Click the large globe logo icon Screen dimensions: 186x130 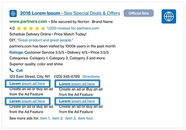click(x=169, y=16)
